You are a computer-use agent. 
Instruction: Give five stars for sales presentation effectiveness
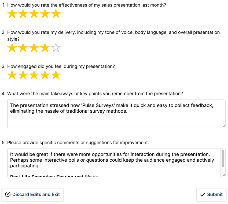(56, 14)
